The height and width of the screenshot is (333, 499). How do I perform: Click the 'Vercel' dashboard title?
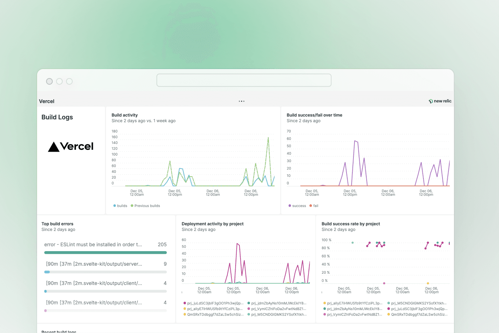pyautogui.click(x=47, y=101)
